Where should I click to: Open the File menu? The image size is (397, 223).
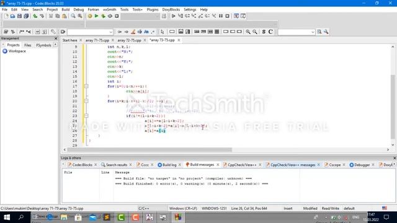coord(4,9)
